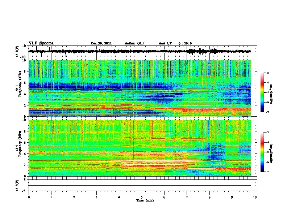This screenshot has width=287, height=221.
Task: Click the -3 label on ch.1 color bar
Action: click(x=267, y=73)
